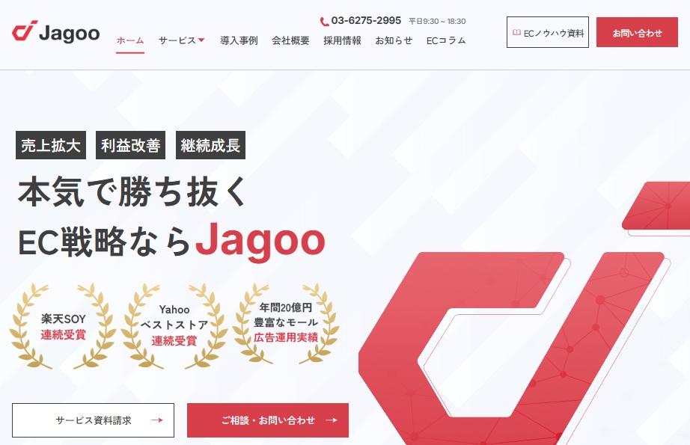
Task: Click the Yahoo ベストストア laurel badge
Action: pyautogui.click(x=174, y=326)
